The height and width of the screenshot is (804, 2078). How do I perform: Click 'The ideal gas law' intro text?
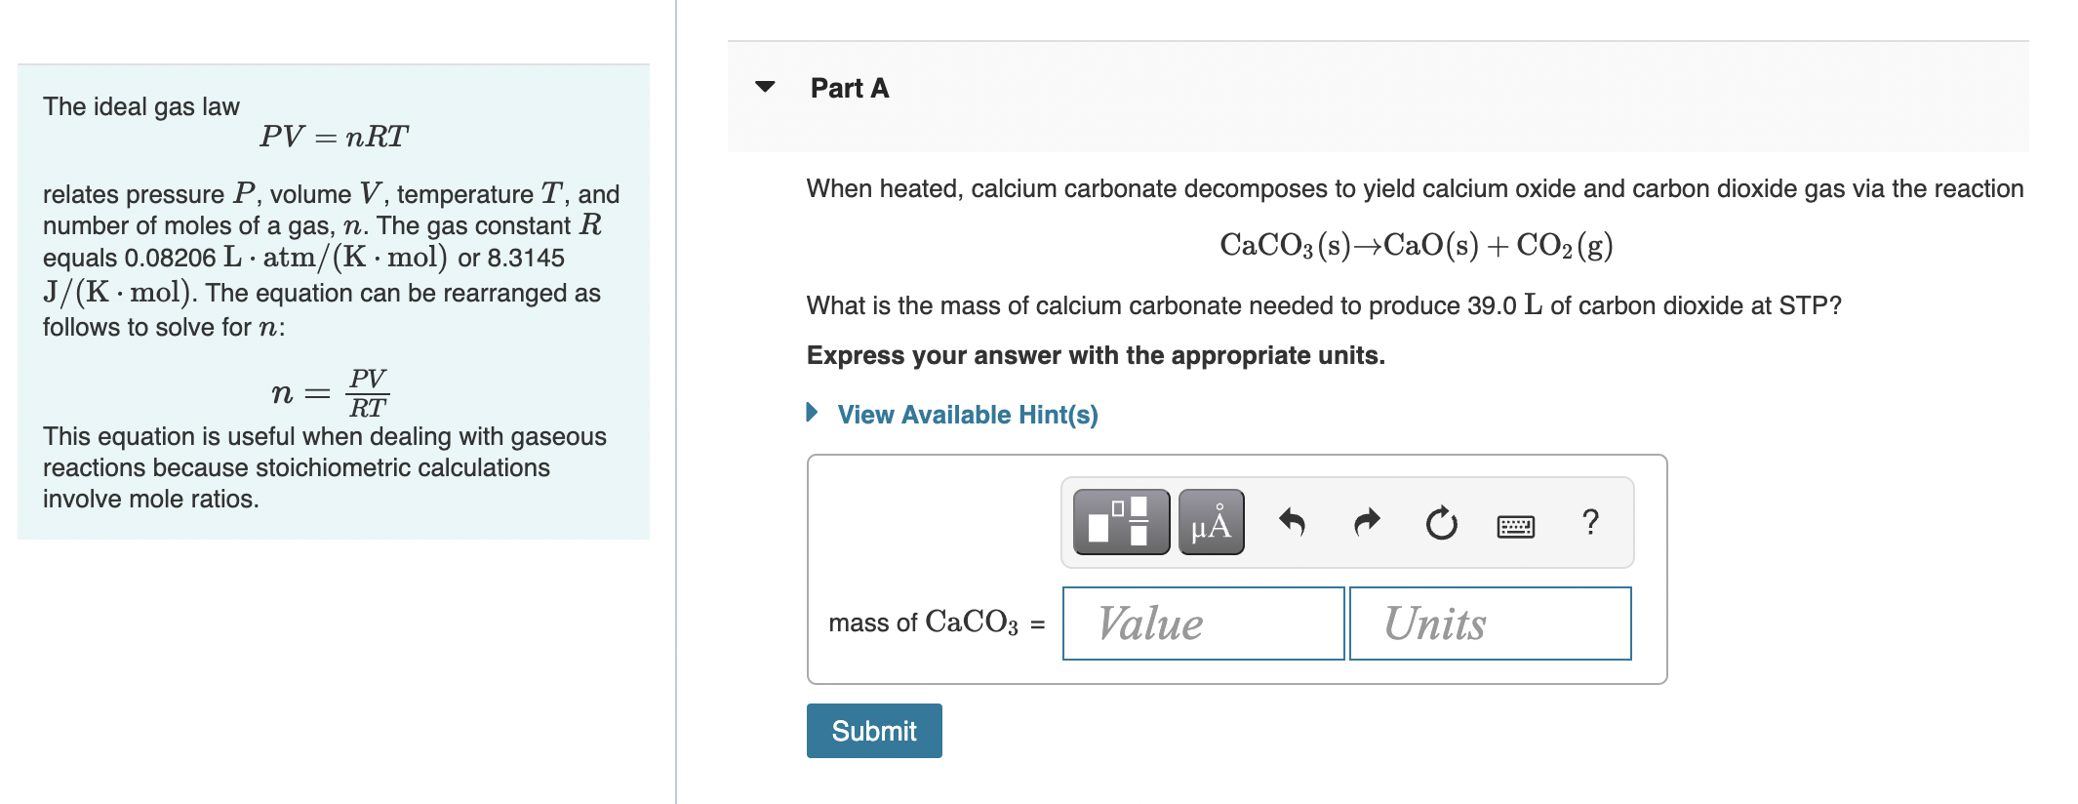(x=141, y=106)
